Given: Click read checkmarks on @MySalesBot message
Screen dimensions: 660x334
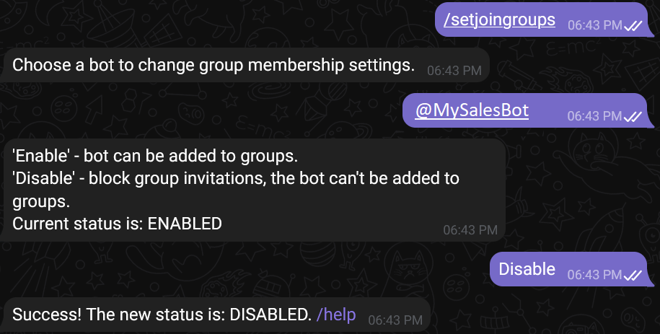Looking at the screenshot, I should tap(633, 115).
